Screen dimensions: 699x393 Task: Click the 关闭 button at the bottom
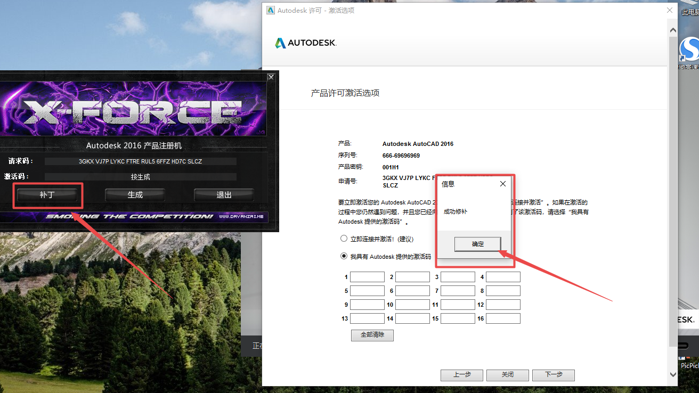[507, 375]
